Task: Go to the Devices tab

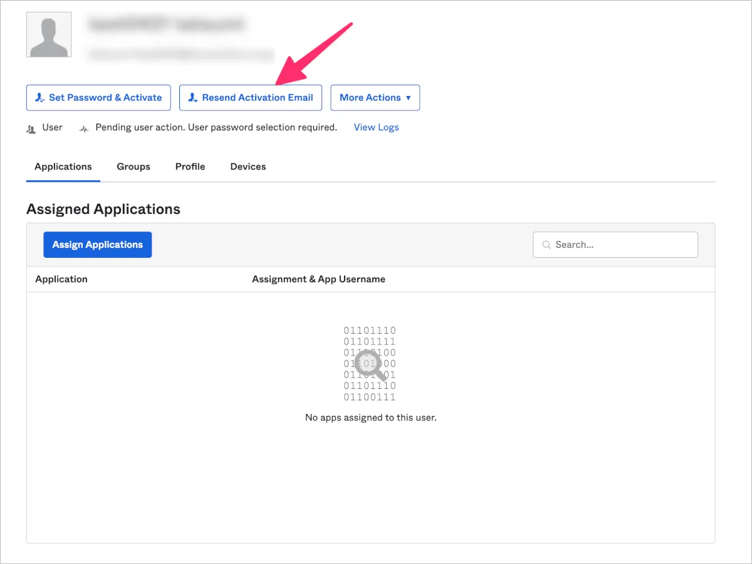Action: [x=248, y=167]
